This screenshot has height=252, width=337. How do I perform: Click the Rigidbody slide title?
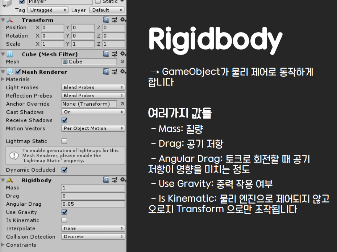coord(215,41)
